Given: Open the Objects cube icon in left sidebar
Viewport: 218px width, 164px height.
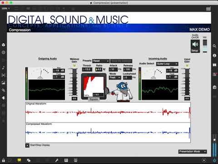Looking at the screenshot, I should click(3, 45).
